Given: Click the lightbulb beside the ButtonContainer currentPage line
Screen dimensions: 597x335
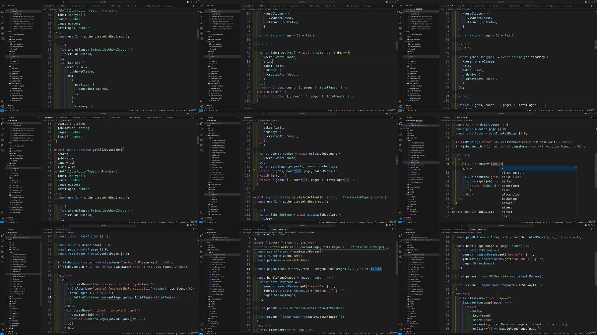Looking at the screenshot, I should (55, 296).
